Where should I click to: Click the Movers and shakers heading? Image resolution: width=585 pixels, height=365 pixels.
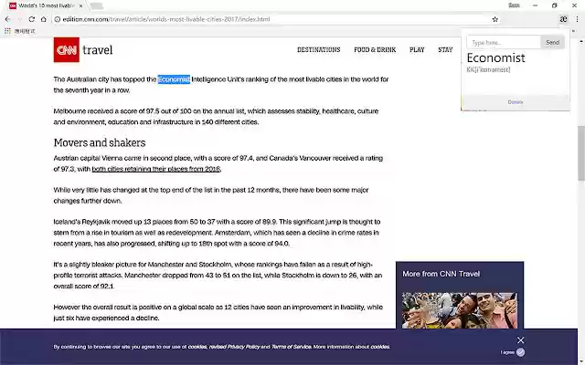100,142
